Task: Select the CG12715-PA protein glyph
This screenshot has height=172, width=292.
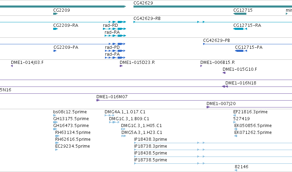Action: coord(241,51)
